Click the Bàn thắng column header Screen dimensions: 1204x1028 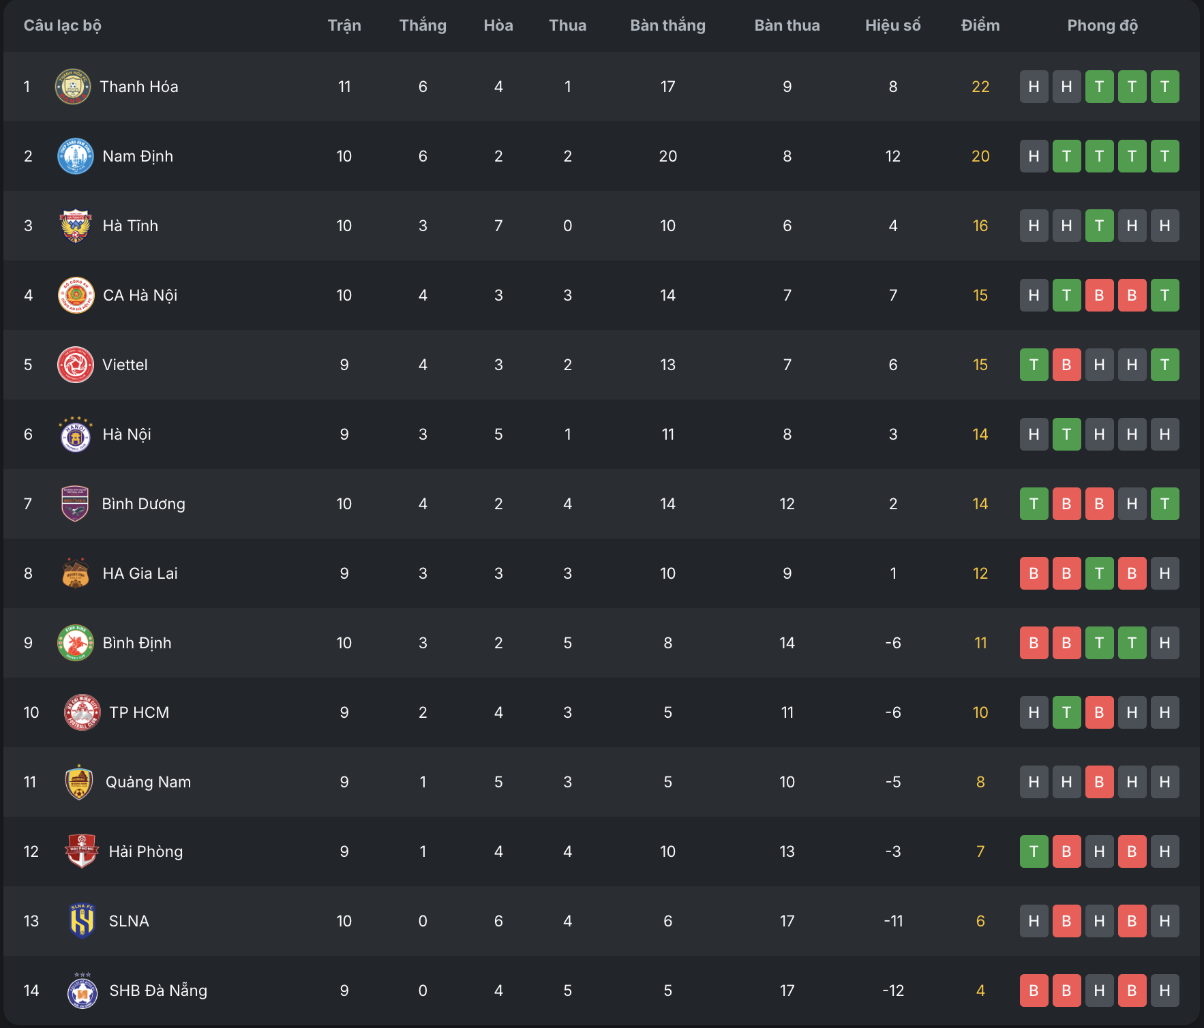tap(668, 25)
